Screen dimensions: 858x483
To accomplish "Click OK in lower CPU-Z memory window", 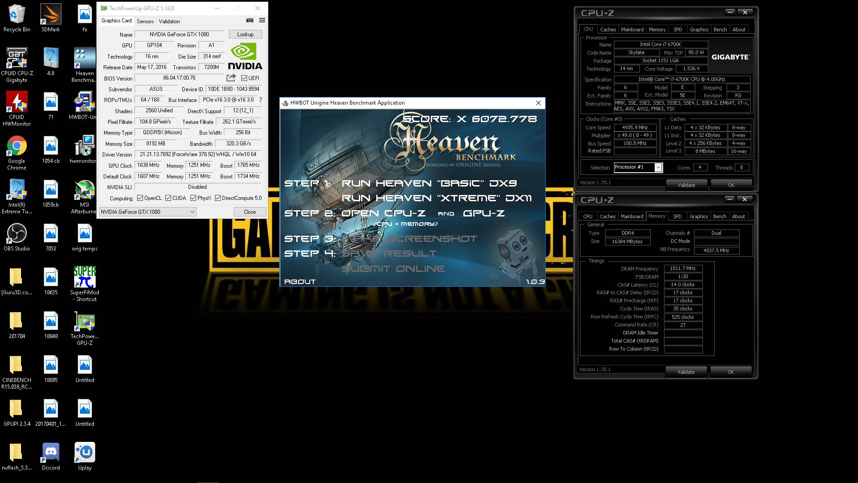I will pos(731,372).
